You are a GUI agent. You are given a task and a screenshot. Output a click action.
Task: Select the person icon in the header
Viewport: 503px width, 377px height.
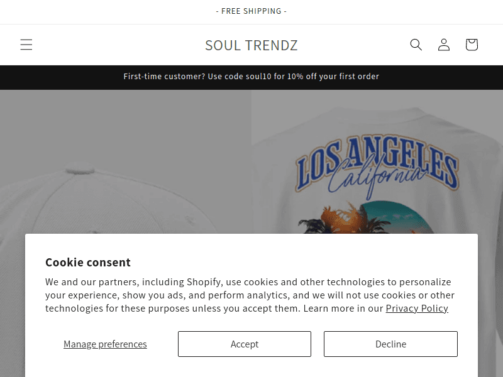point(444,45)
